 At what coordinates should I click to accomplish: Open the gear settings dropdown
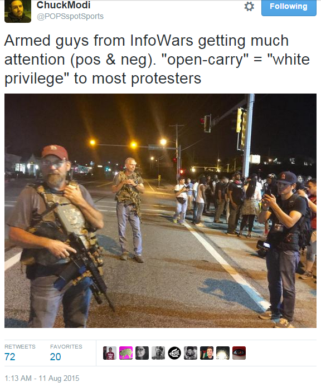pyautogui.click(x=249, y=7)
